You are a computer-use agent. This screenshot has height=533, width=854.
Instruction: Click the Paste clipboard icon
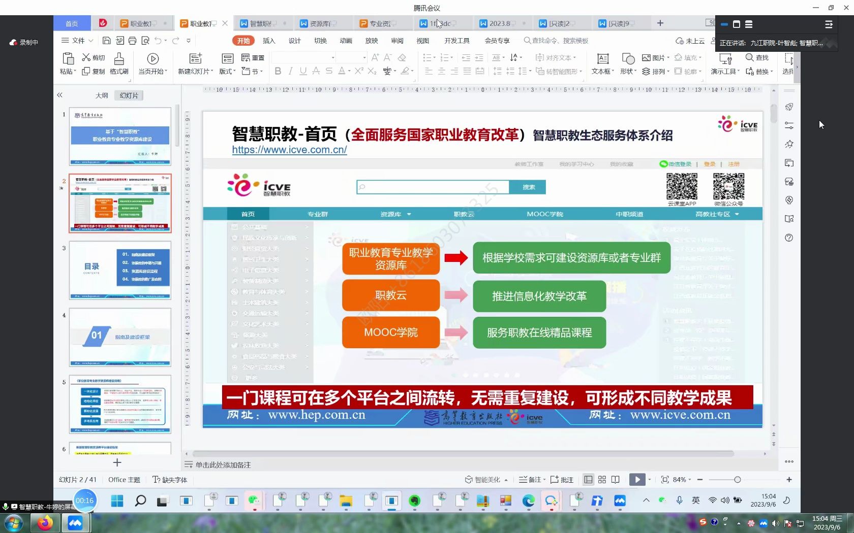click(x=68, y=58)
